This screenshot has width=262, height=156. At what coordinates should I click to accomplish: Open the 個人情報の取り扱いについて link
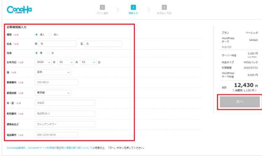pyautogui.click(x=77, y=148)
